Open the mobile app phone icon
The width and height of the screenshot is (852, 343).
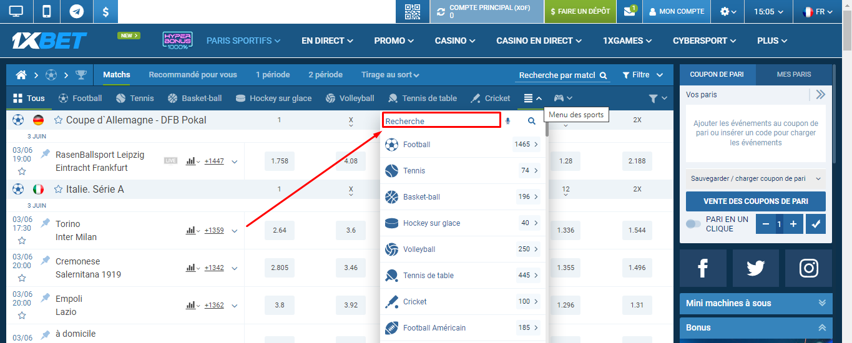(x=47, y=11)
